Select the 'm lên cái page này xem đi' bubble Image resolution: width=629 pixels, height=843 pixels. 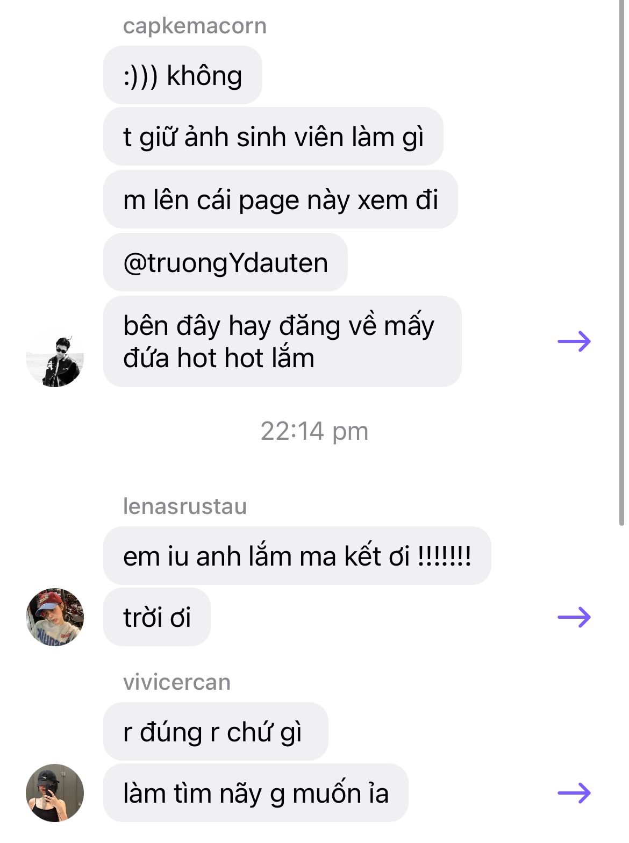point(281,199)
